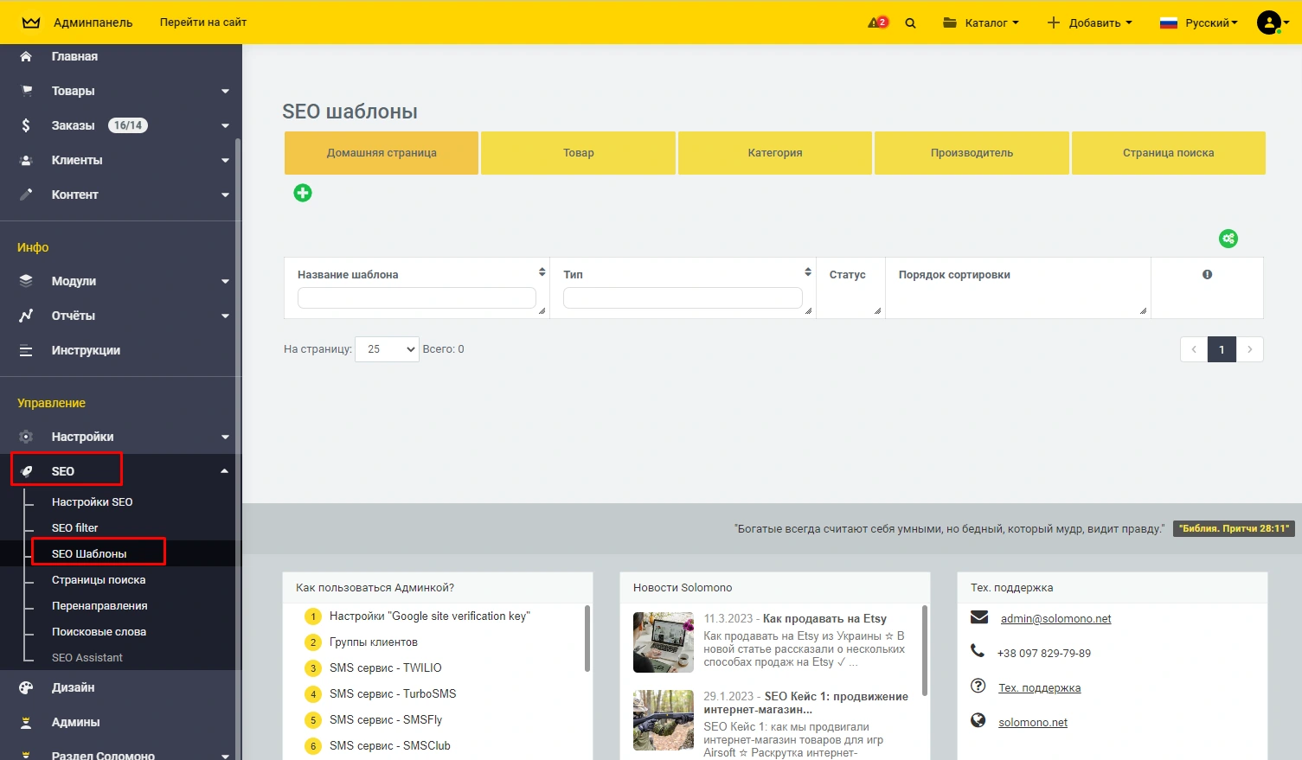
Task: Collapse the SEO sidebar section
Action: (x=224, y=471)
